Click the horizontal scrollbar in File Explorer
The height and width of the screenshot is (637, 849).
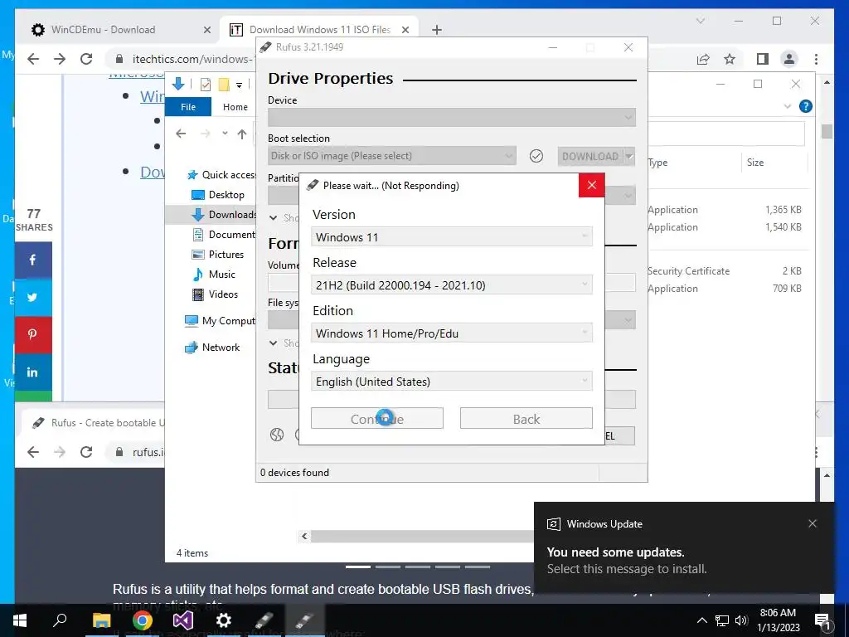422,536
